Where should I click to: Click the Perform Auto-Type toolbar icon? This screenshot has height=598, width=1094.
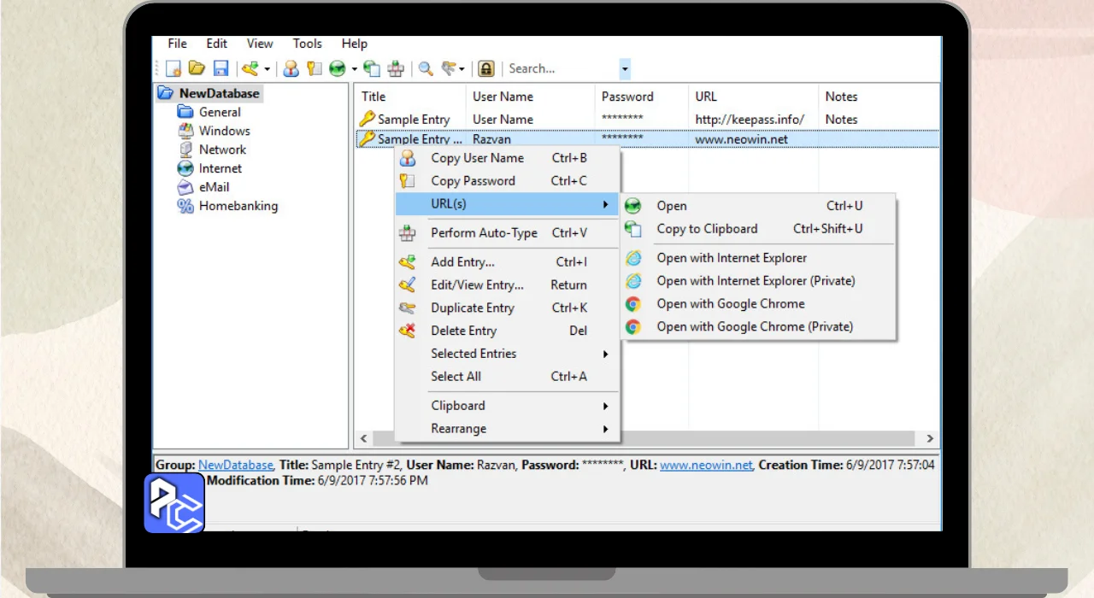click(x=396, y=68)
